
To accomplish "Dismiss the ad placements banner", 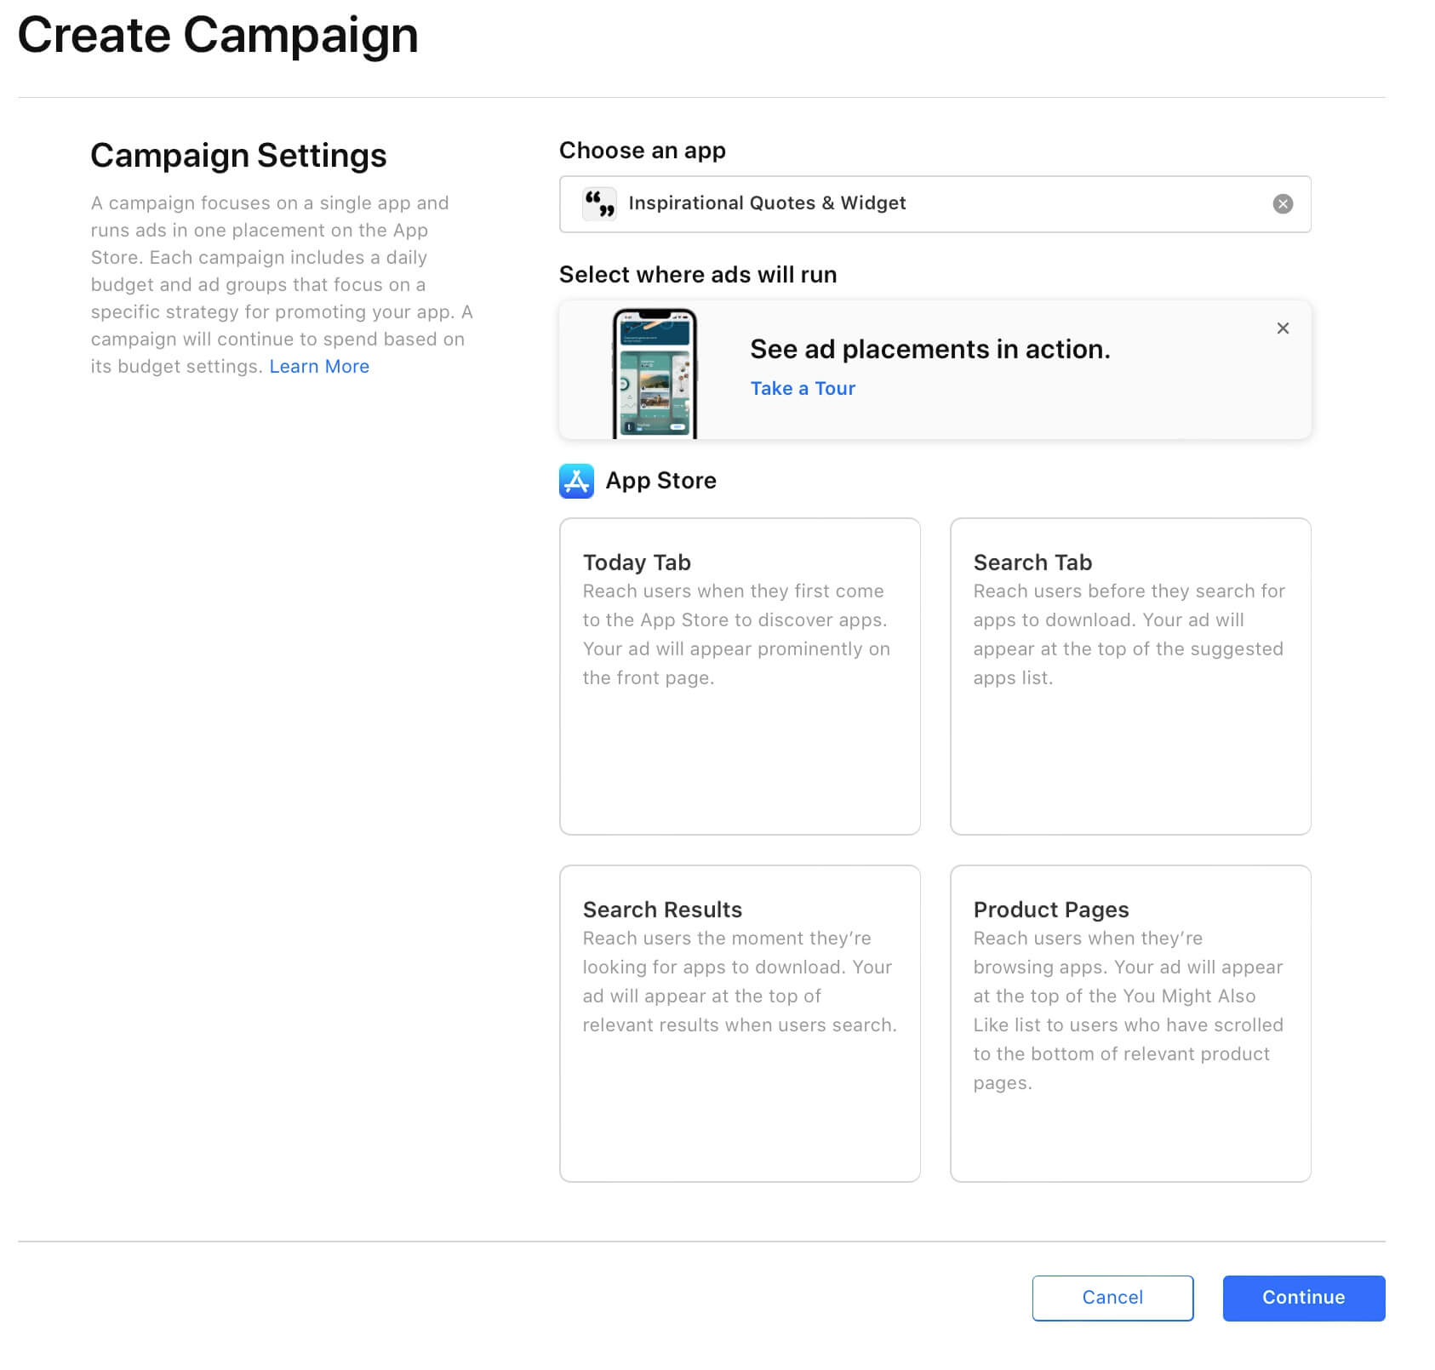I will 1282,328.
